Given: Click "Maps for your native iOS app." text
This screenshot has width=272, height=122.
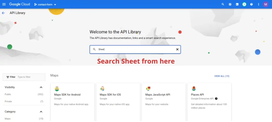Looking at the screenshot, I should pos(115,104).
